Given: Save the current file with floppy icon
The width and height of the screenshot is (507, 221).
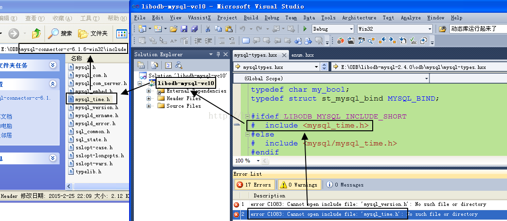Looking at the screenshot, I should [184, 29].
